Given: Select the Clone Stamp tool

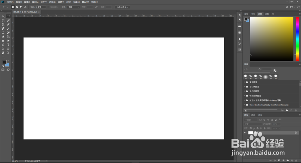Looking at the screenshot, I should [3, 32].
